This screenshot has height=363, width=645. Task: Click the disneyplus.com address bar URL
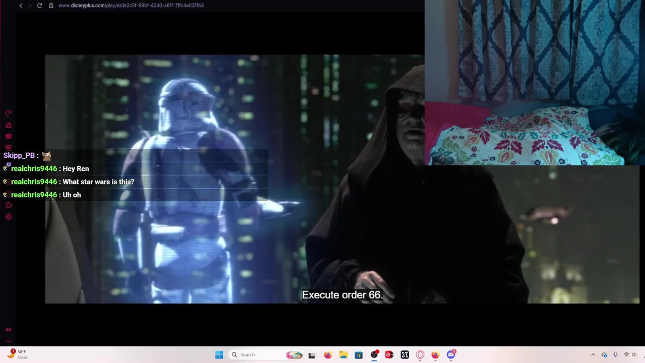(x=131, y=6)
